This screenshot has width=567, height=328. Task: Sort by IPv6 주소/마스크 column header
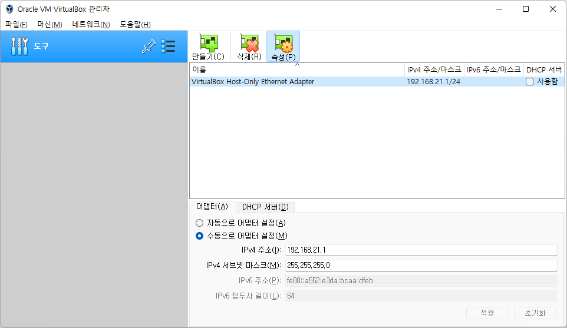point(493,69)
